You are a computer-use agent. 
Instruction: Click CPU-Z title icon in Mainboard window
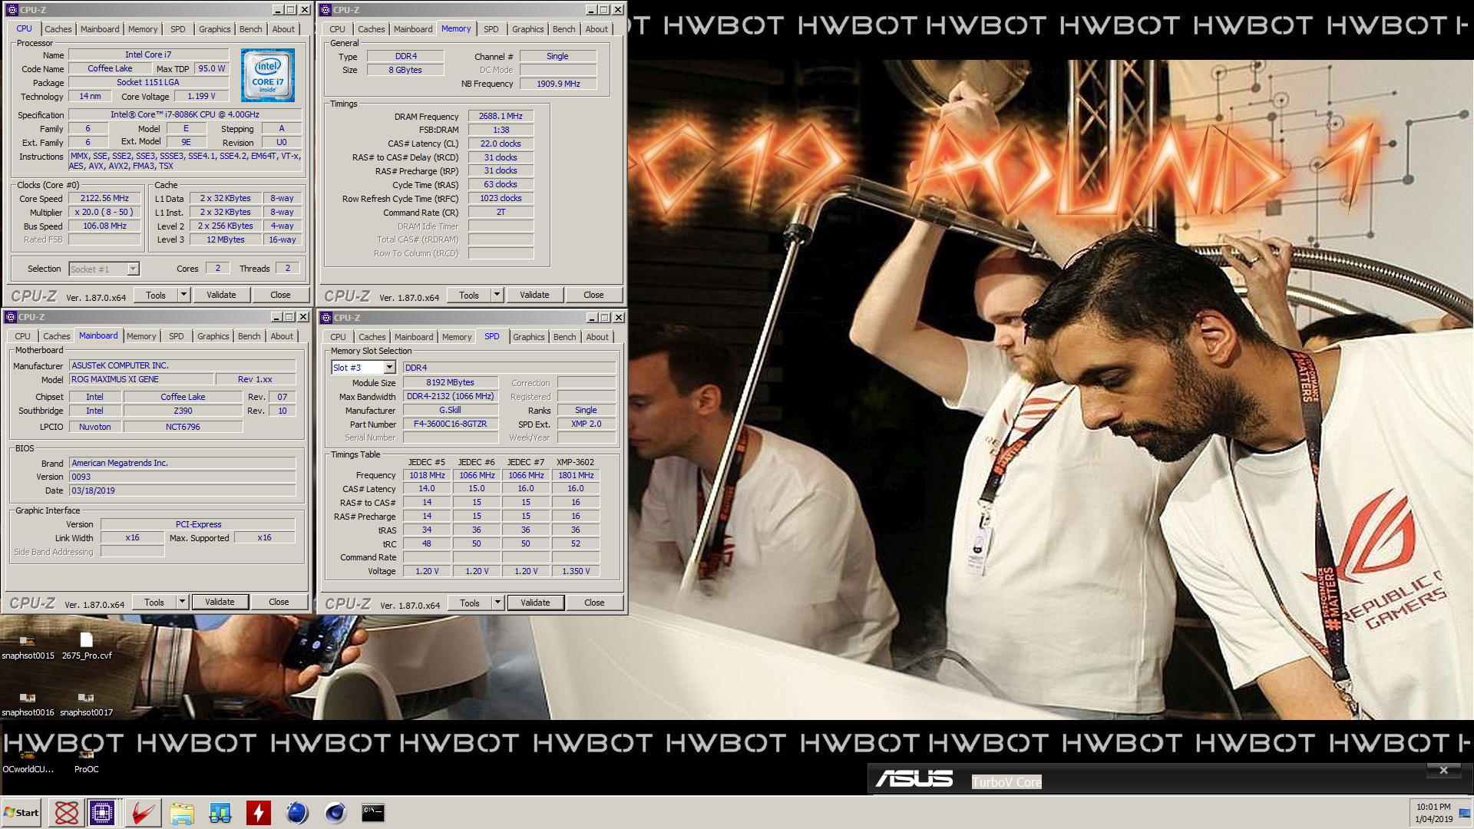point(11,317)
